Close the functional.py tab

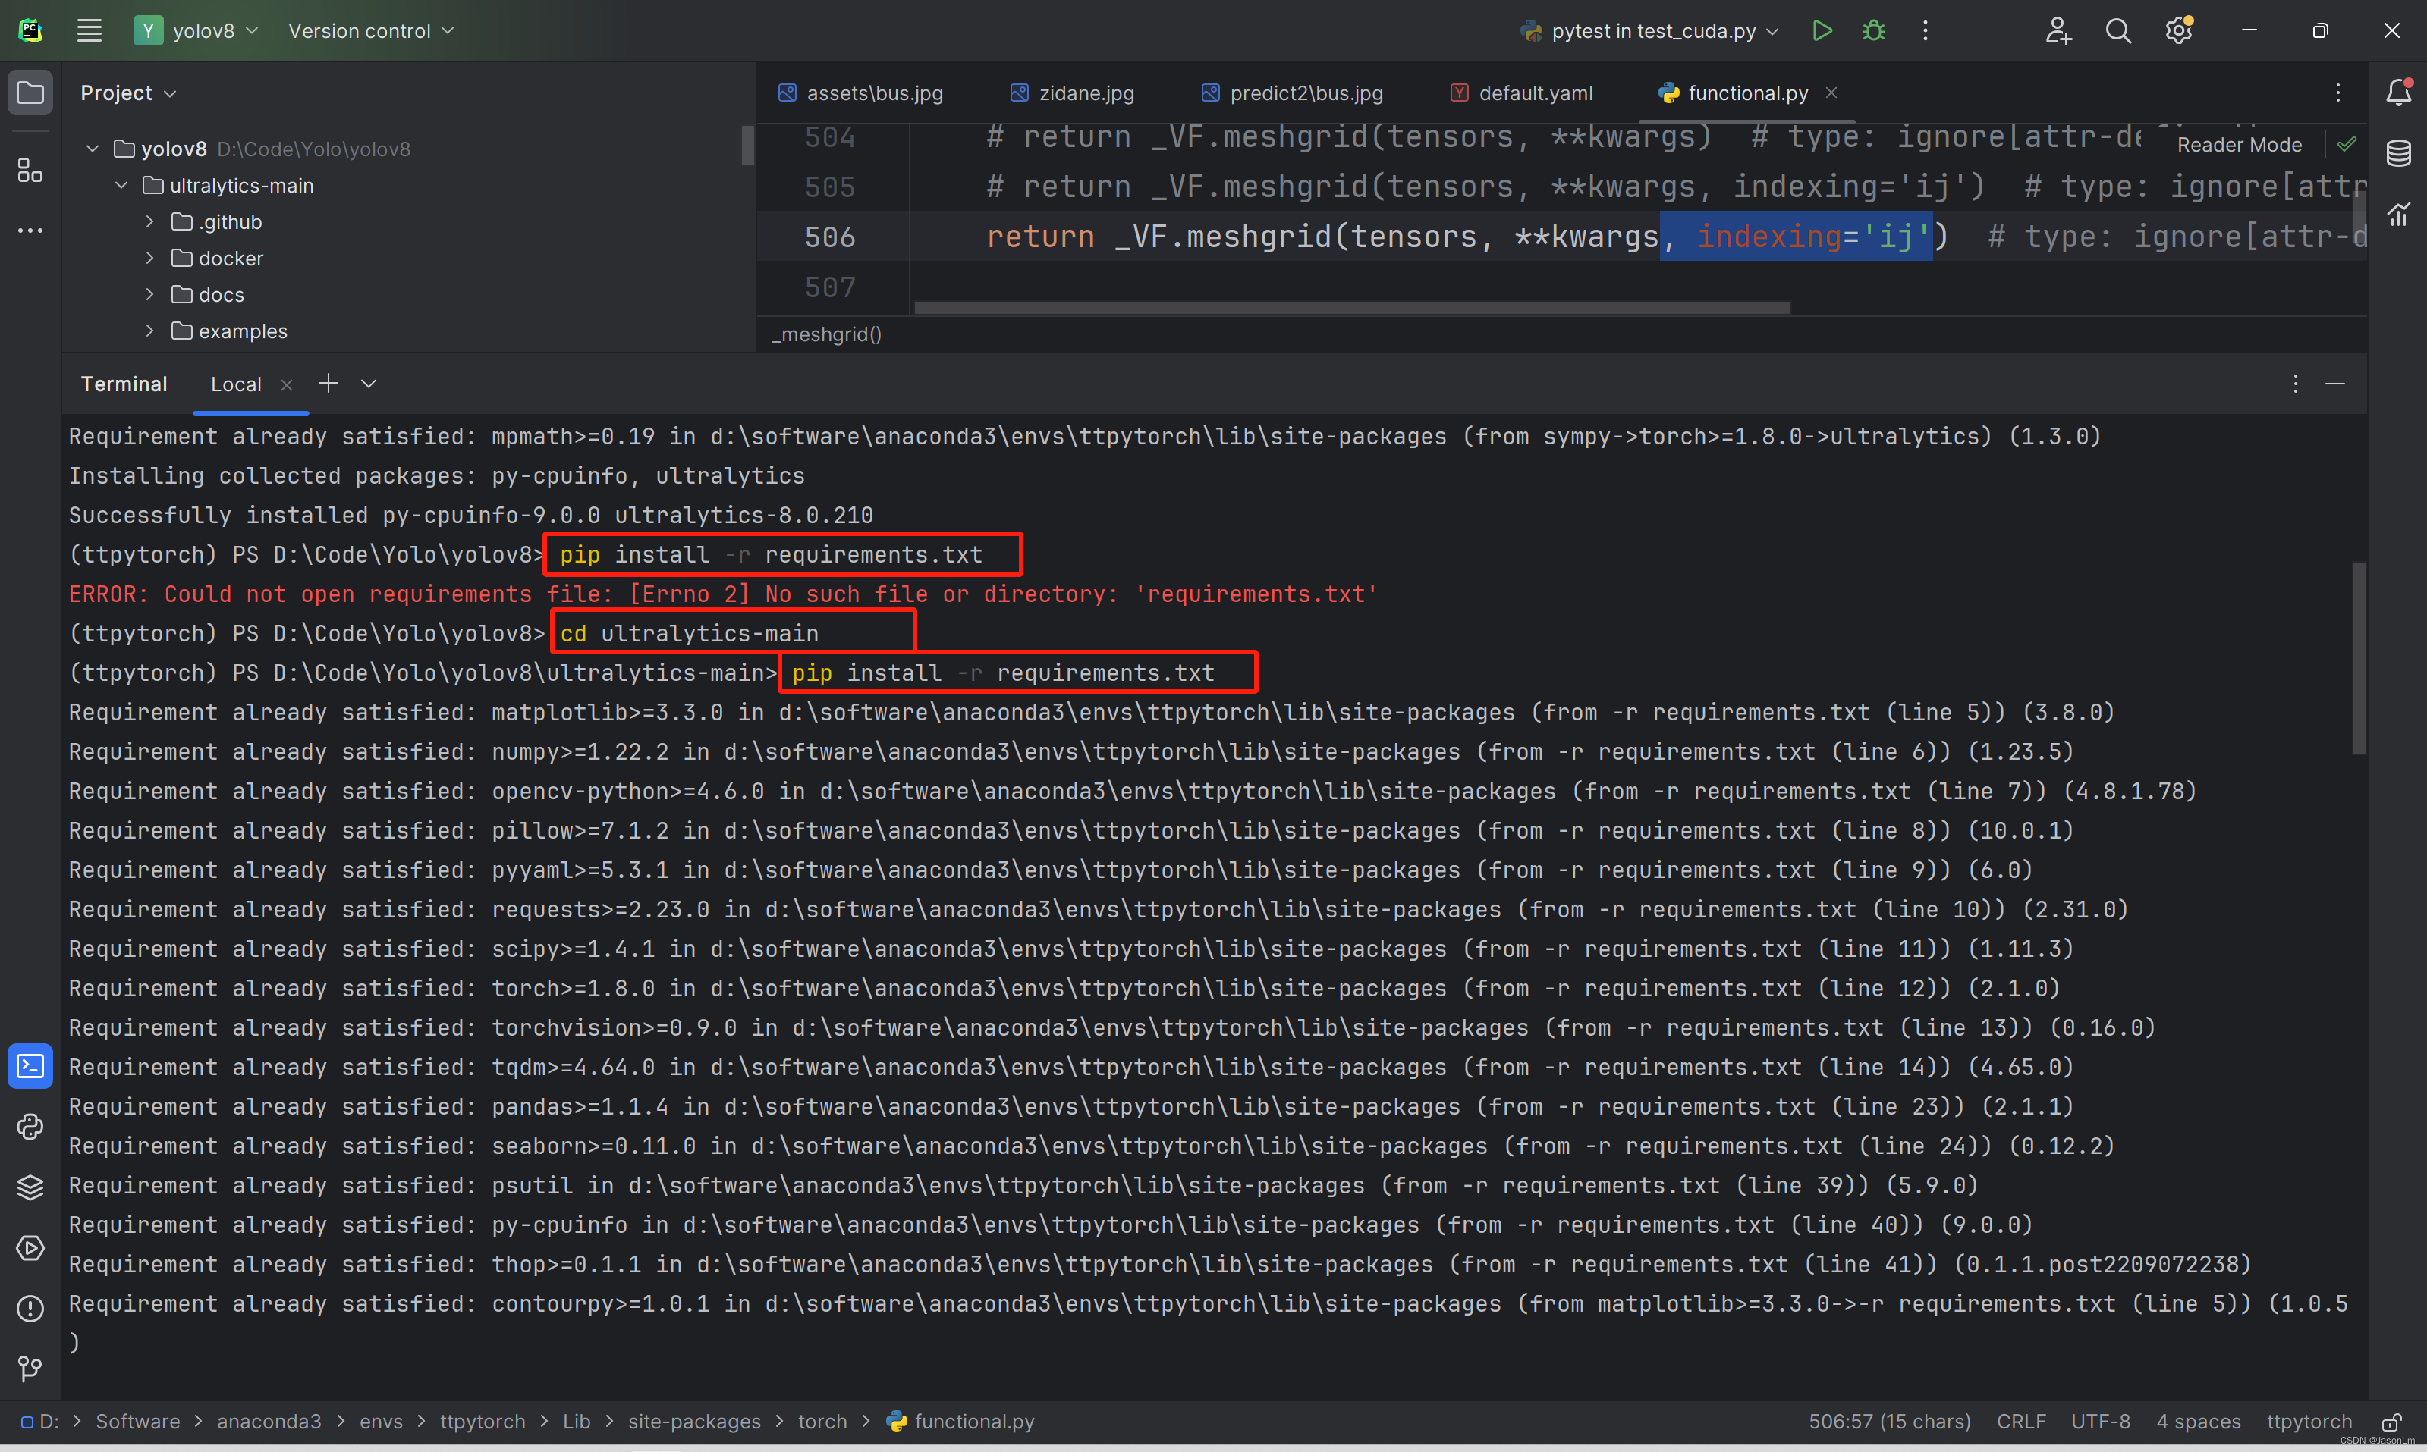pos(1831,92)
